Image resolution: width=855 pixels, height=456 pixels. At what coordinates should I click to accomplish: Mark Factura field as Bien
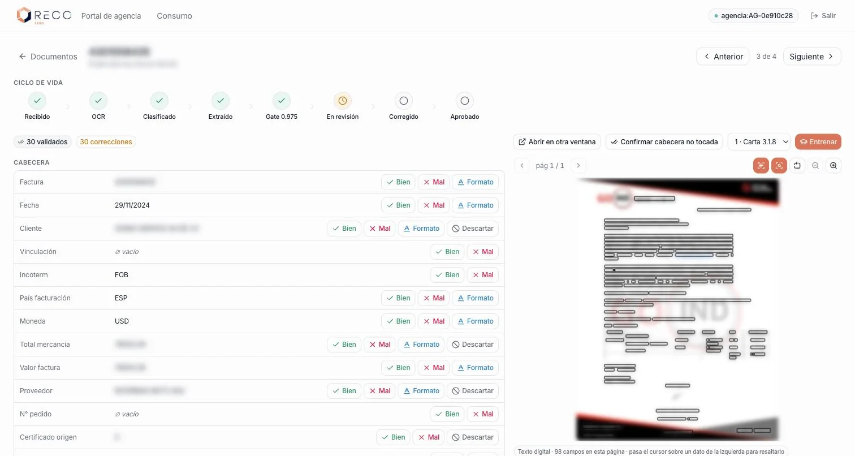coord(398,182)
